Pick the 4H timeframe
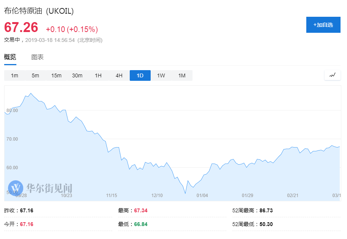 tap(119, 75)
